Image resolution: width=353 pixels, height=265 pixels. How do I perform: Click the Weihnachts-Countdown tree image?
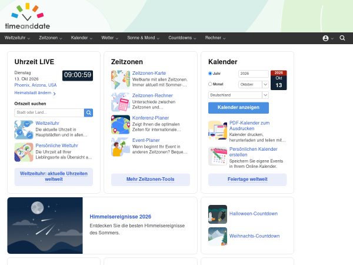click(x=218, y=236)
